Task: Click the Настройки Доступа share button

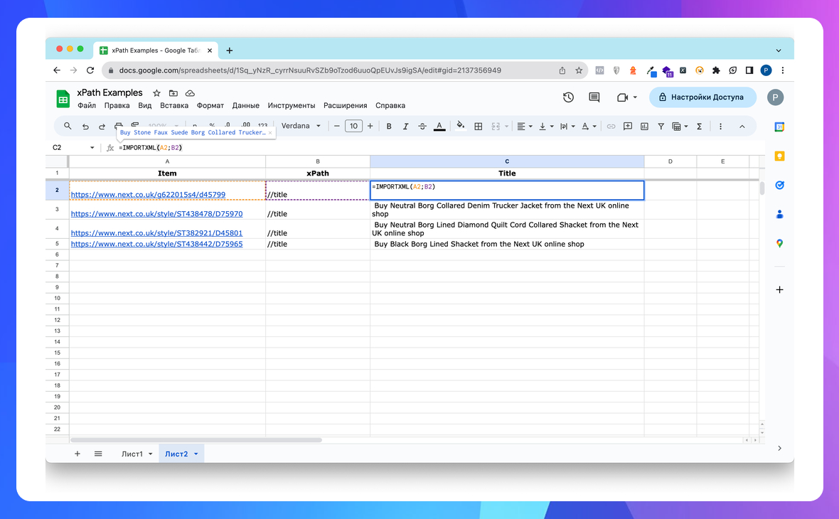Action: tap(702, 97)
